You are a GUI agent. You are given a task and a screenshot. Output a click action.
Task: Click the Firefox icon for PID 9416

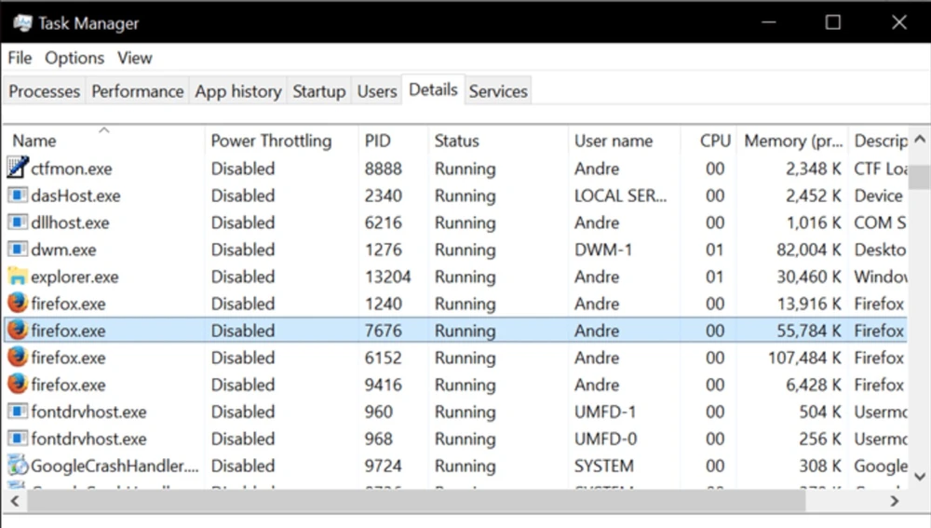click(18, 385)
